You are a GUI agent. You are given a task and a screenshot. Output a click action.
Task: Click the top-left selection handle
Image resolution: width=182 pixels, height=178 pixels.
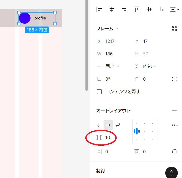click(19, 13)
